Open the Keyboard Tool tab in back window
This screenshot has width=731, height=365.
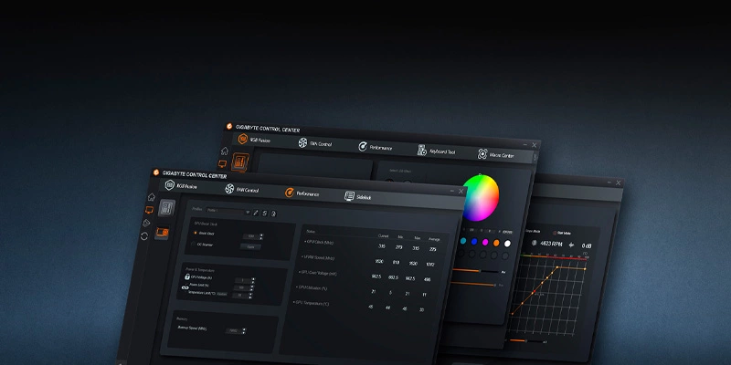pos(436,151)
